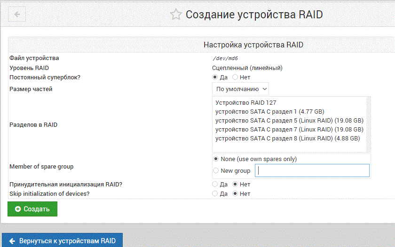This screenshot has height=247, width=395.
Task: Select SATA C раздел 5 (19.08 GB)
Action: [289, 121]
